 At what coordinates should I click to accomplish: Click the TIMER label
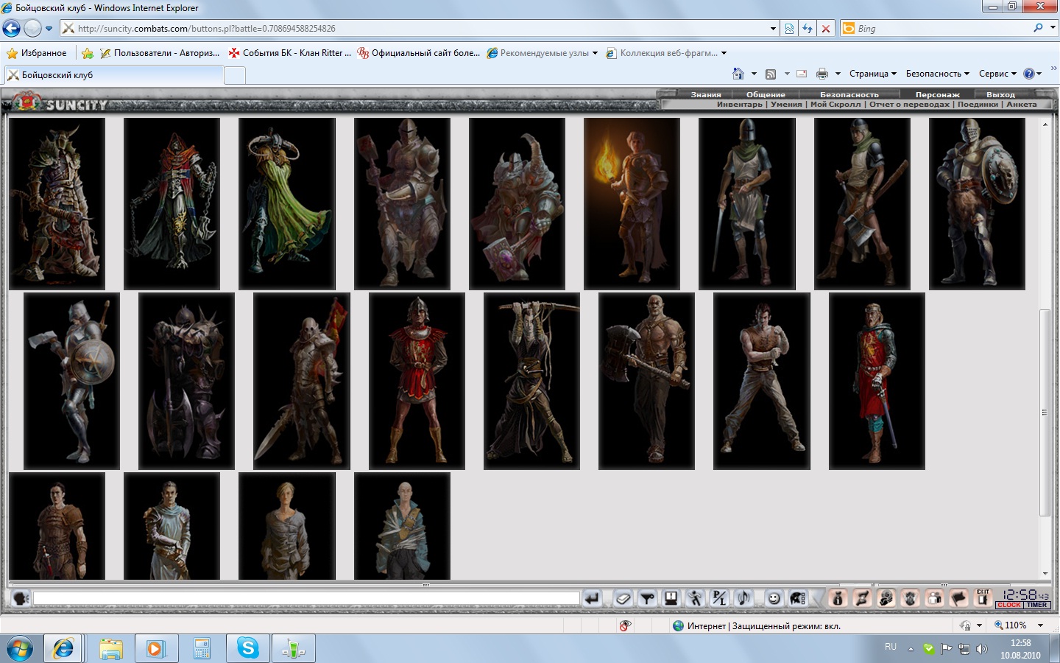coord(1037,605)
